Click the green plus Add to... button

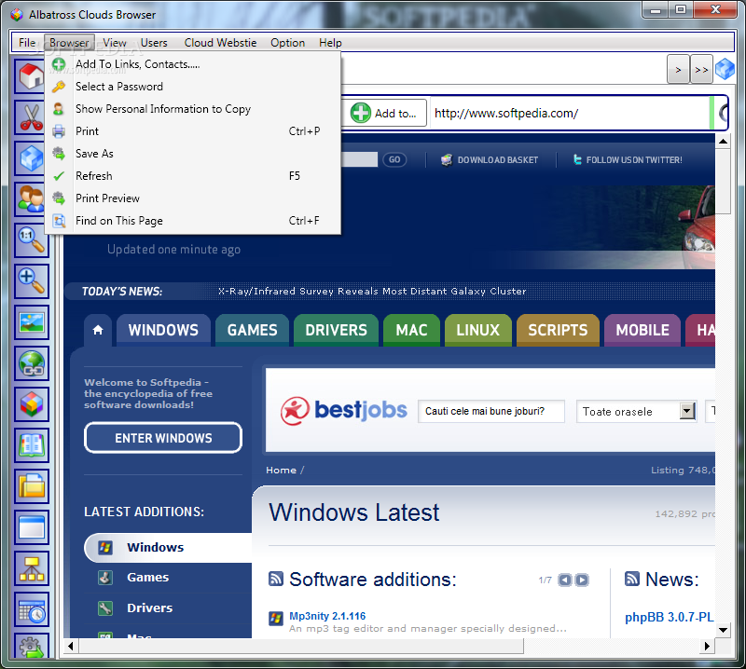[x=384, y=113]
